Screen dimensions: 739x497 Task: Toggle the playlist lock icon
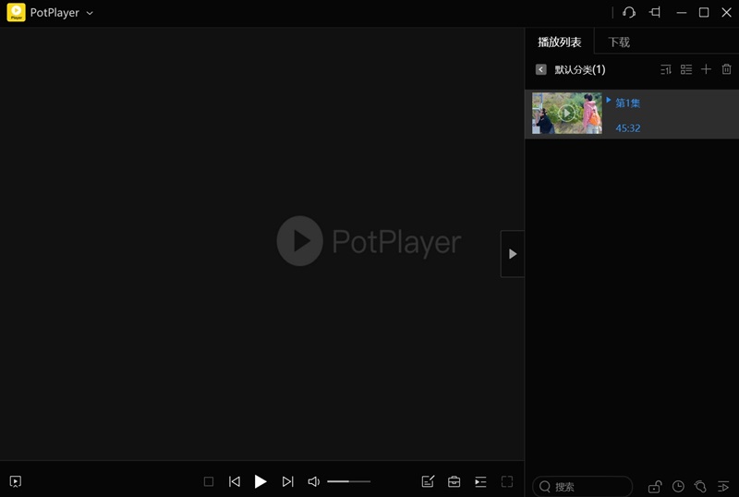click(x=655, y=487)
